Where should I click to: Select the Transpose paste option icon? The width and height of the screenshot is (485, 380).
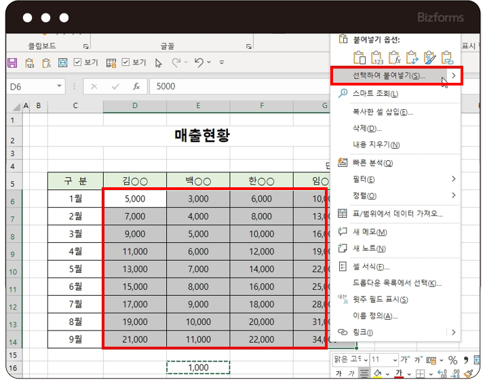point(412,58)
